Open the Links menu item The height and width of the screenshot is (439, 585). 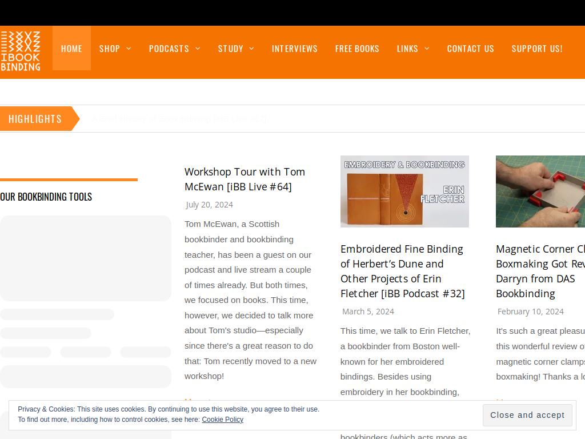(x=407, y=49)
